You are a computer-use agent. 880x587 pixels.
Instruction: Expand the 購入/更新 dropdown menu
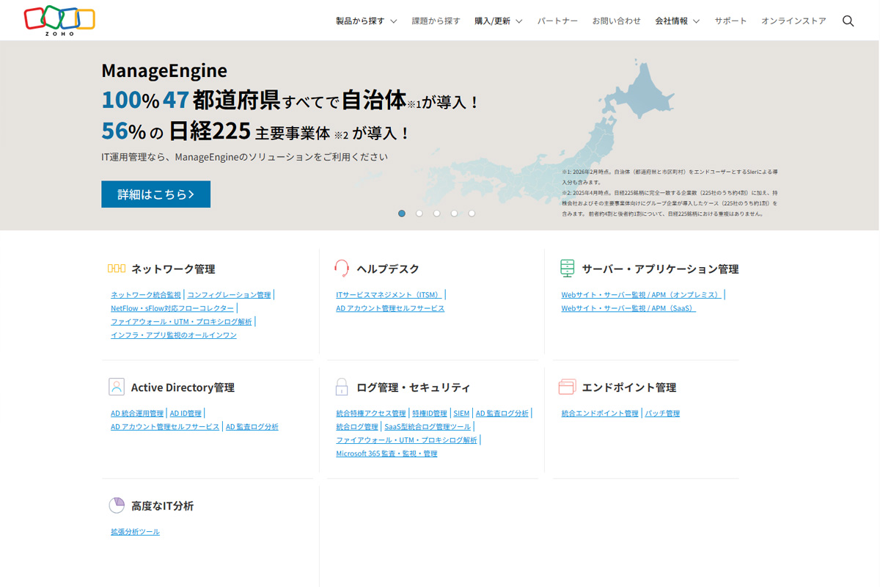(499, 21)
